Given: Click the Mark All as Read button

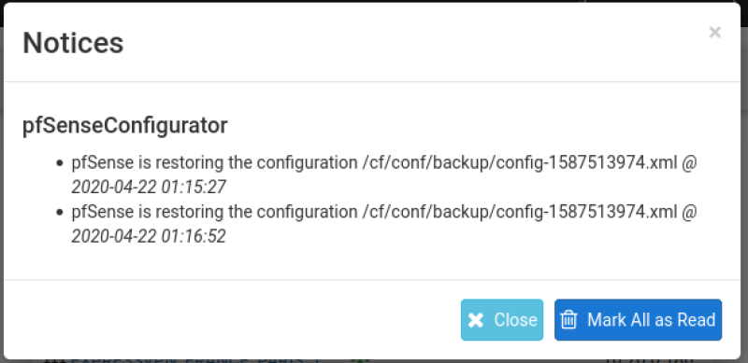Looking at the screenshot, I should coord(638,320).
